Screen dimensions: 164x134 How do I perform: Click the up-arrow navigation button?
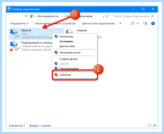pos(26,16)
